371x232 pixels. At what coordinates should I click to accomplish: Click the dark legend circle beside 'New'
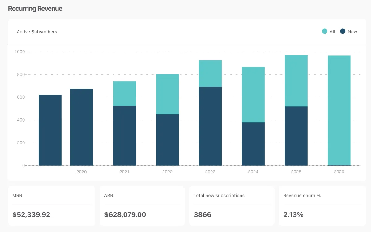click(x=342, y=31)
